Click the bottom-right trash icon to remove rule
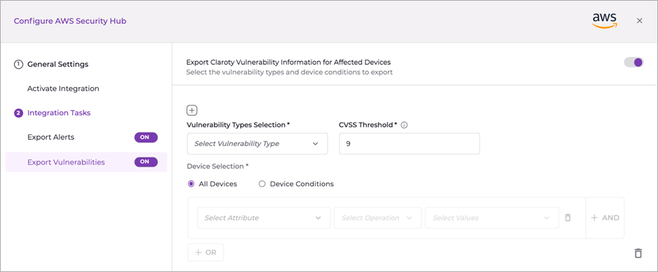This screenshot has width=658, height=272. coord(638,253)
